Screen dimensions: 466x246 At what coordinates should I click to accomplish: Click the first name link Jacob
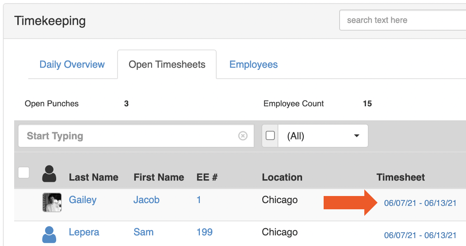point(146,200)
